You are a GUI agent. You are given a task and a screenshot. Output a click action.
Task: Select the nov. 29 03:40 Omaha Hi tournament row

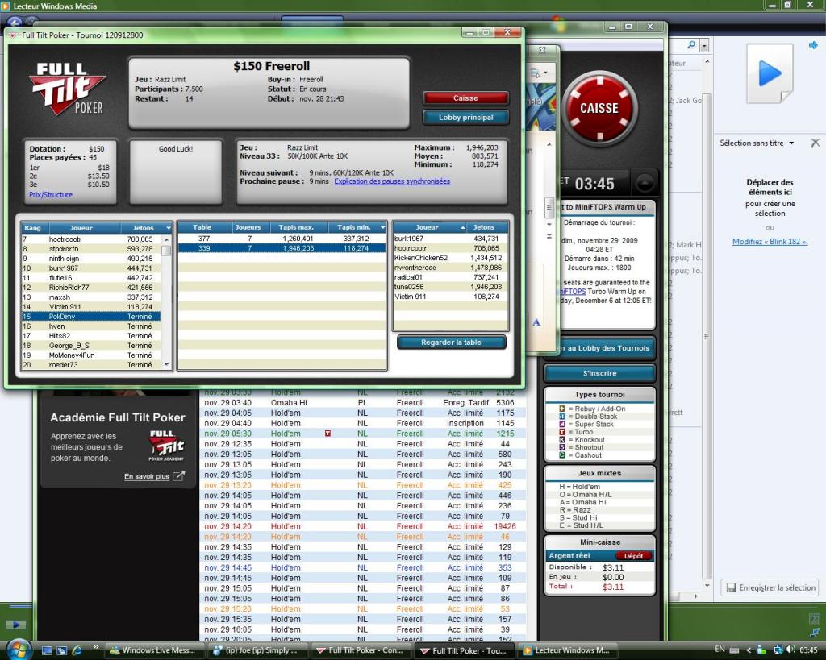tap(362, 403)
